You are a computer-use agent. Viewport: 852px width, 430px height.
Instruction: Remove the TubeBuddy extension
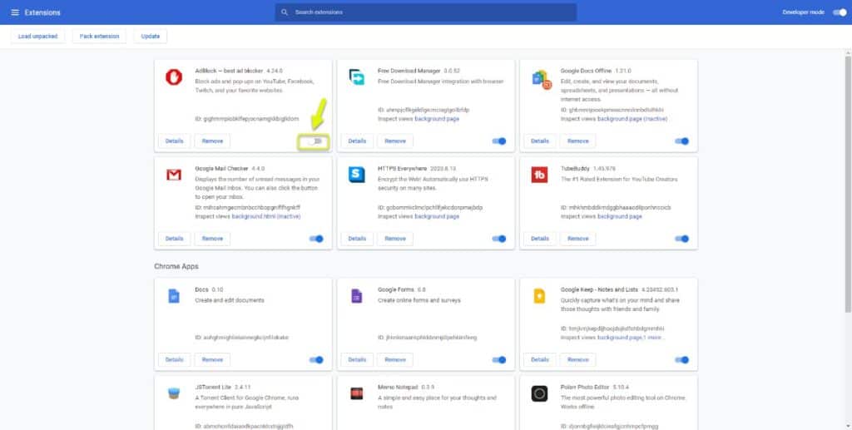[x=578, y=239]
